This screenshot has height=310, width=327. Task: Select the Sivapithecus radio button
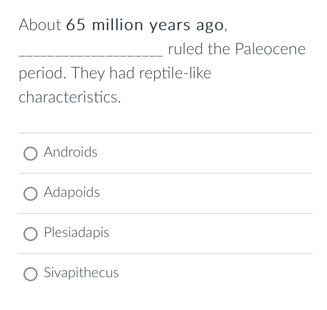pos(31,274)
